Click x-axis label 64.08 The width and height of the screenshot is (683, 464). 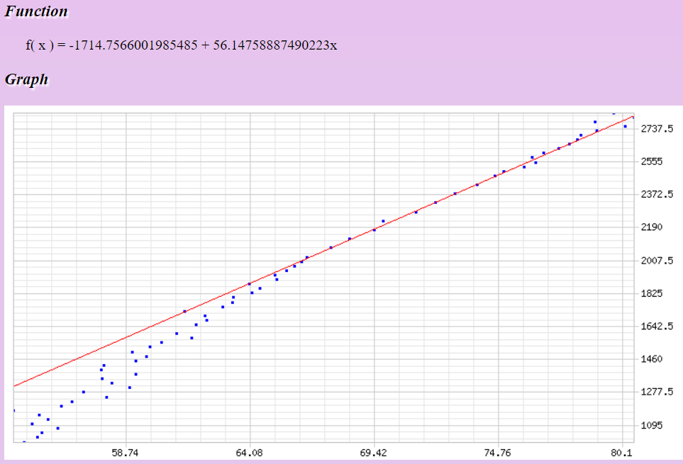[x=250, y=451]
